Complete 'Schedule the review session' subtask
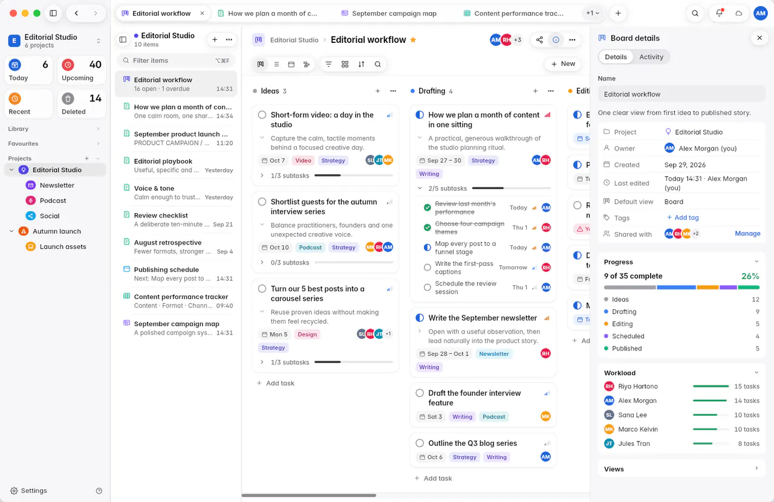The width and height of the screenshot is (774, 502). coord(428,288)
